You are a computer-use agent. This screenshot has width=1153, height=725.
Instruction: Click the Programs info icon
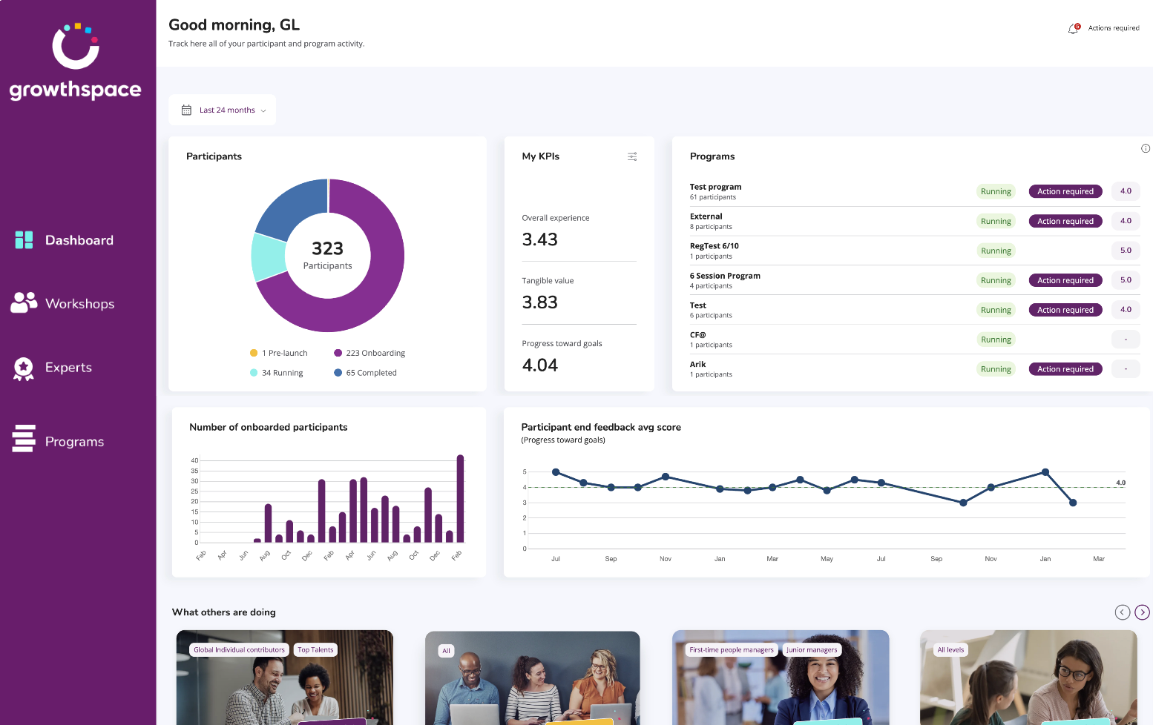click(x=1146, y=148)
